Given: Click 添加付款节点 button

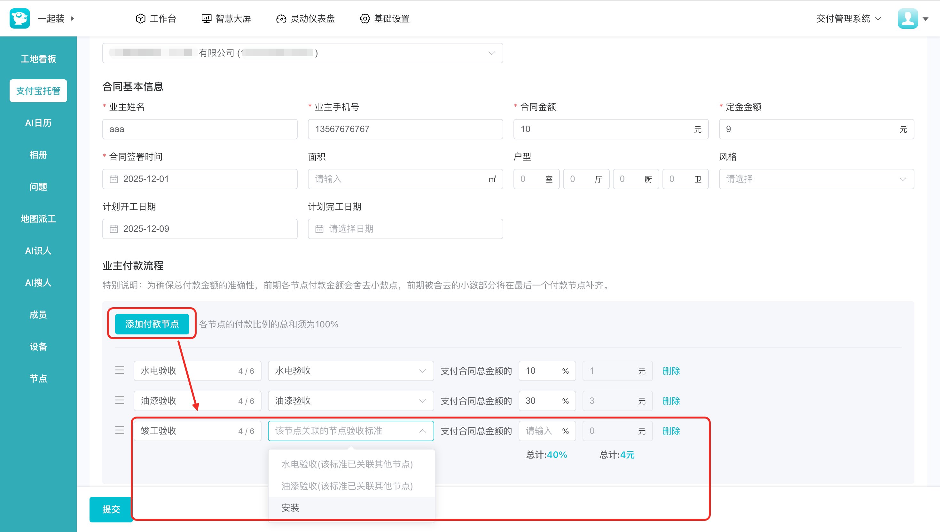Looking at the screenshot, I should [152, 324].
